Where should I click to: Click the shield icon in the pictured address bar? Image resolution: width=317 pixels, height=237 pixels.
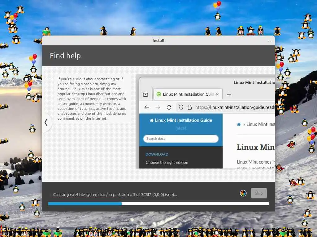(181, 107)
